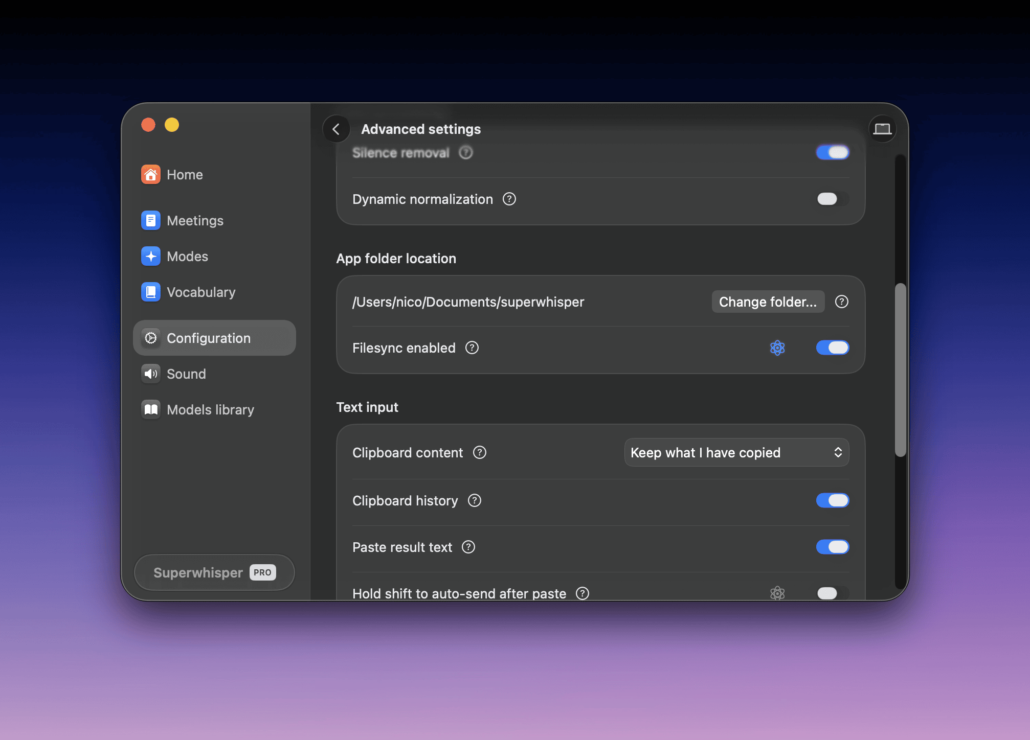This screenshot has width=1030, height=740.
Task: Disable the Silence removal toggle
Action: click(833, 152)
